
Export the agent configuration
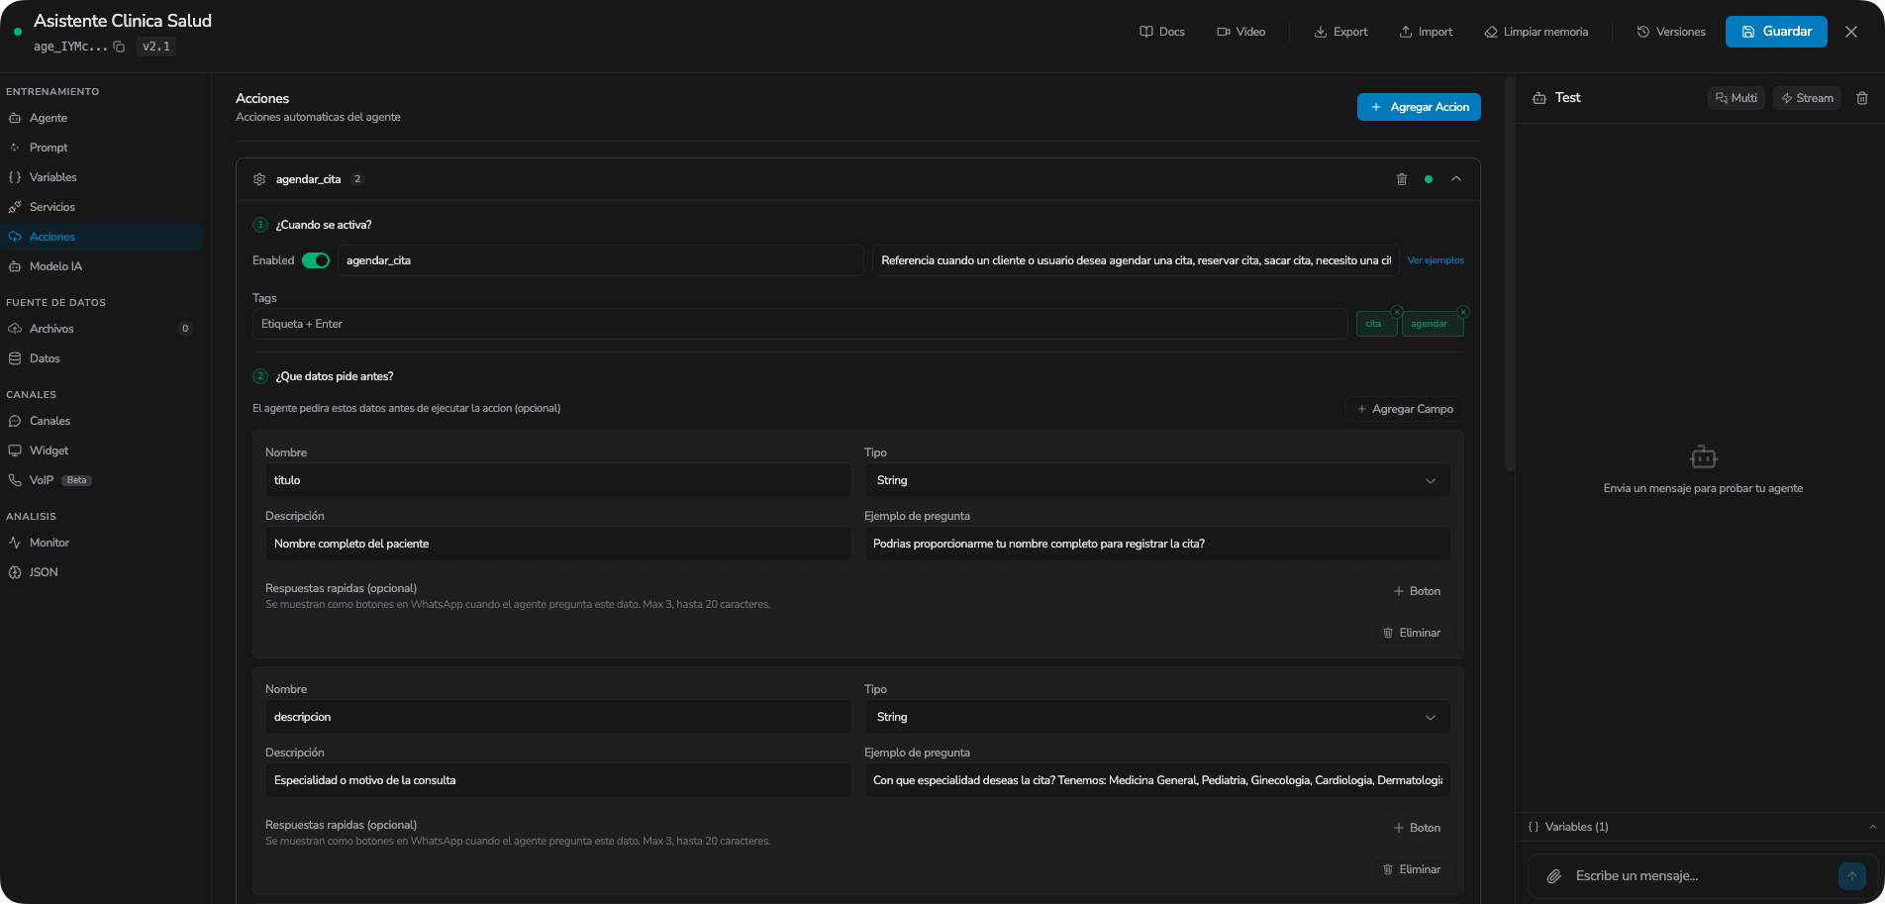pos(1340,32)
